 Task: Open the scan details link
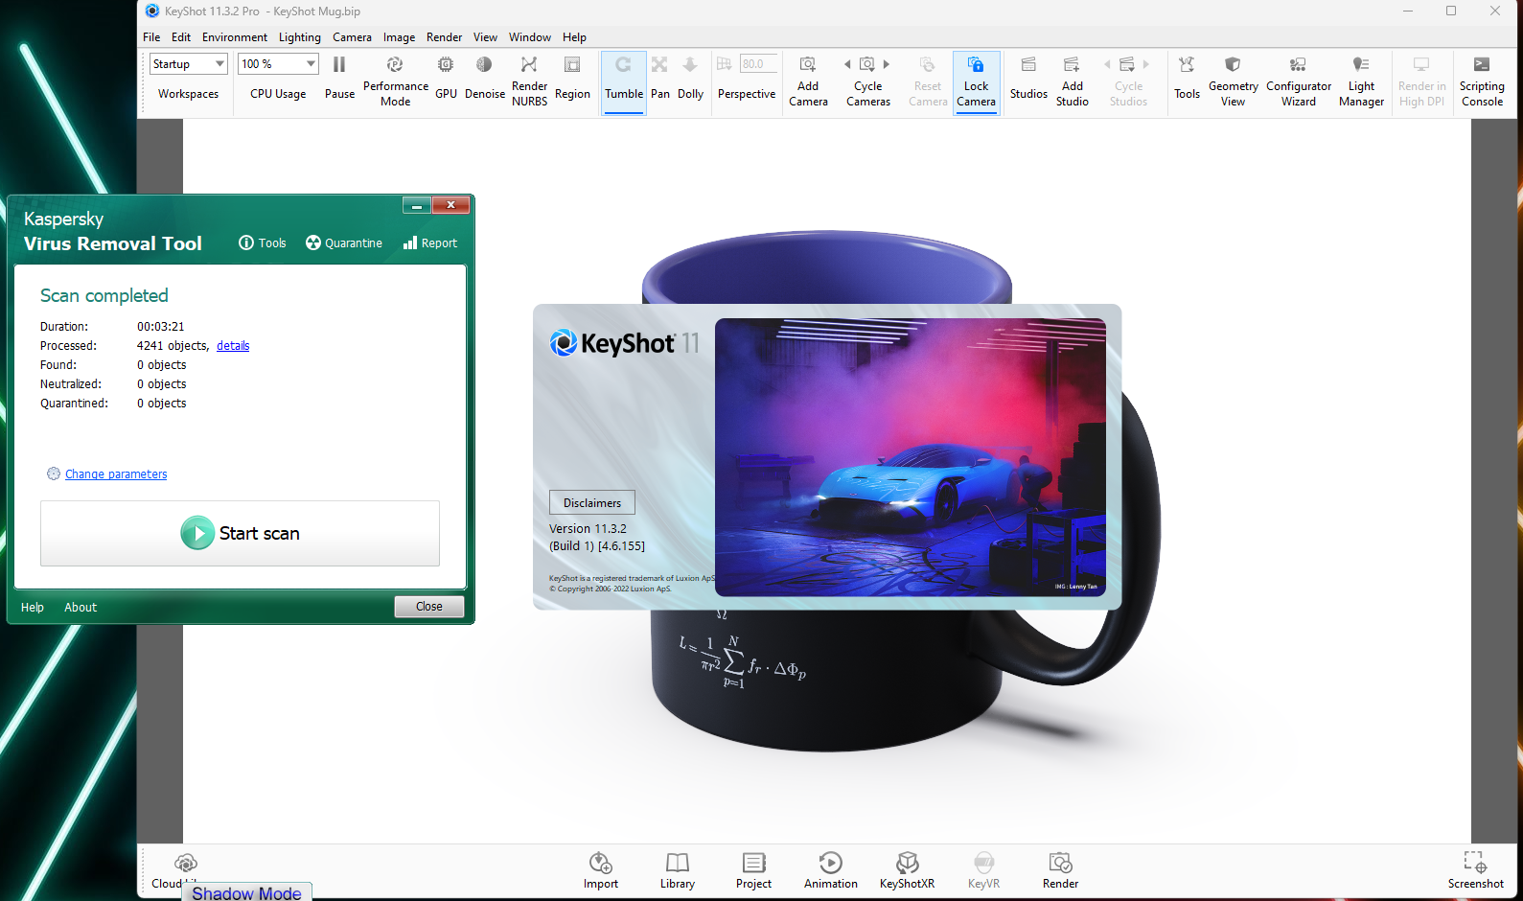point(233,346)
